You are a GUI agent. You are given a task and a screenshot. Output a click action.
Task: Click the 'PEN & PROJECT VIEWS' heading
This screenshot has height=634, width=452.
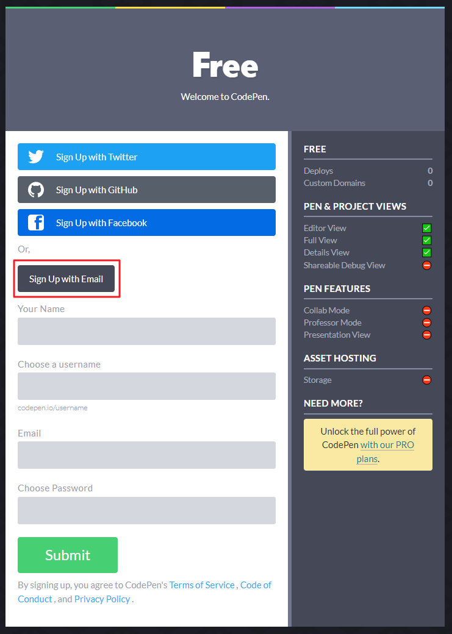tap(355, 206)
